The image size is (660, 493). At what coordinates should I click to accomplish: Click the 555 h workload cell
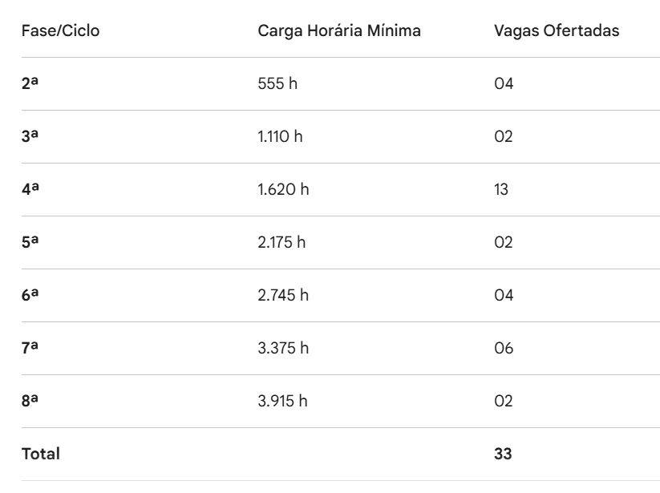tap(277, 83)
